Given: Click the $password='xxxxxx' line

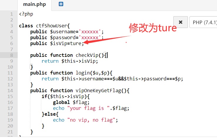Looking at the screenshot, I should [67, 37].
